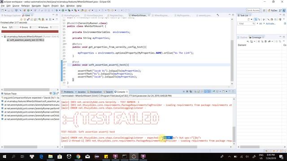The height and width of the screenshot is (161, 287).
Task: Click the Console horizontal scrollbar
Action: click(x=130, y=147)
